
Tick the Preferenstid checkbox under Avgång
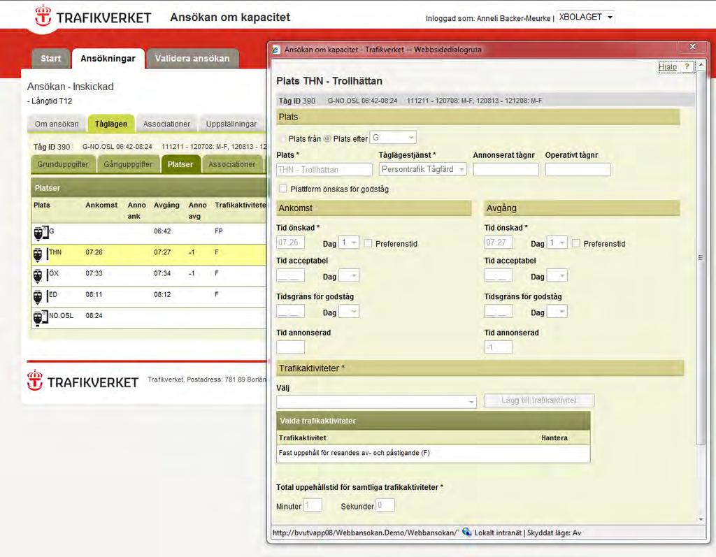[576, 243]
